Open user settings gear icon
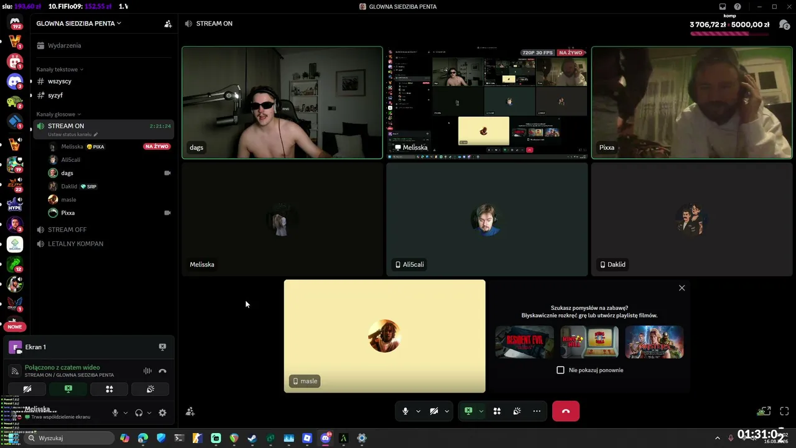Viewport: 796px width, 448px height. click(x=162, y=413)
